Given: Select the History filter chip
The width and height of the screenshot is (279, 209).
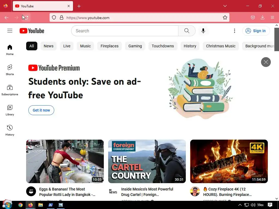Looking at the screenshot, I should [x=190, y=46].
